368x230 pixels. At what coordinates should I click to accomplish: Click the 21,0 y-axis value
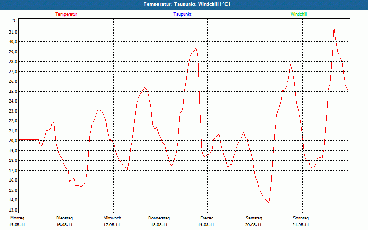click(13, 131)
